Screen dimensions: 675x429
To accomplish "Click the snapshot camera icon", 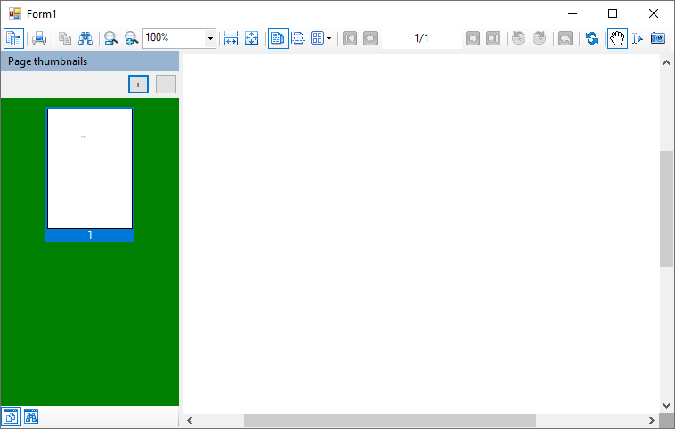I will coord(658,39).
